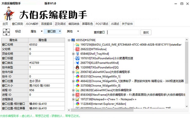Screen dimensions: 190x118
Task: Click the blue bird icon of XLUEFrameHostWnd
Action: coord(78,63)
